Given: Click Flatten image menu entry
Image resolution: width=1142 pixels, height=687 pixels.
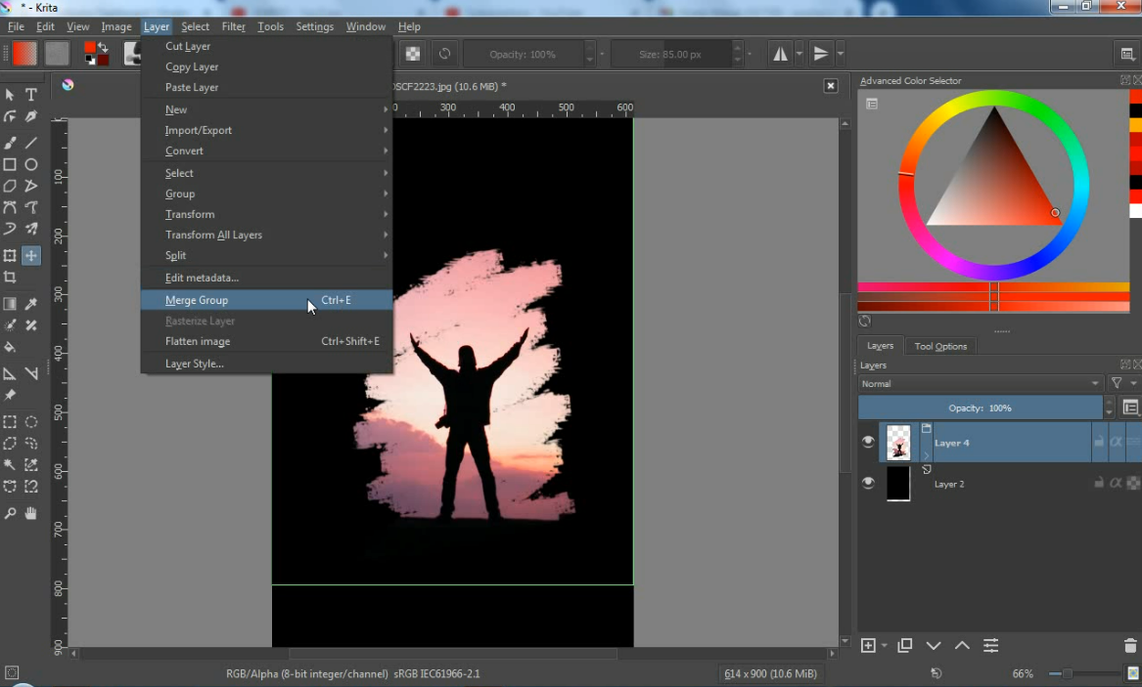Looking at the screenshot, I should [198, 341].
